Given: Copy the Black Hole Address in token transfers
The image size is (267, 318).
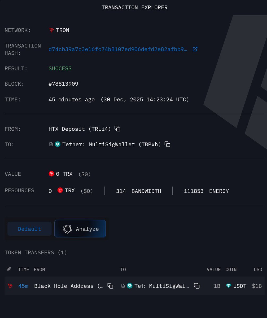Looking at the screenshot, I should pos(110,286).
